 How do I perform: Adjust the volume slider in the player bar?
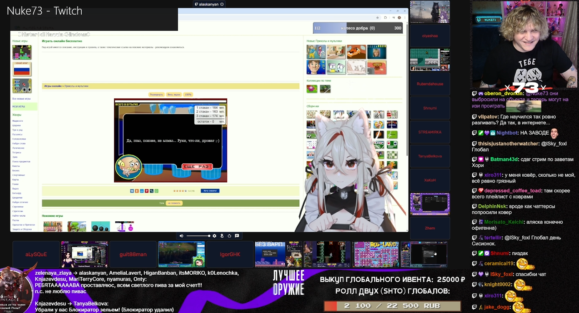coord(198,236)
